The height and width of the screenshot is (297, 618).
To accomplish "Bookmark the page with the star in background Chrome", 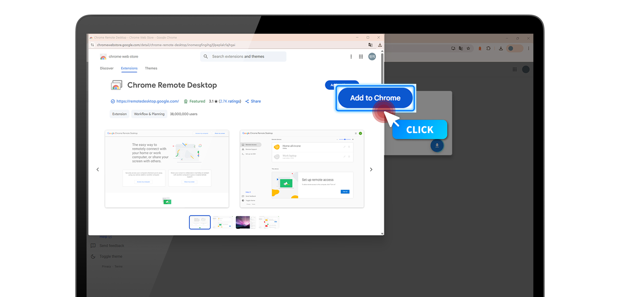I will [468, 48].
